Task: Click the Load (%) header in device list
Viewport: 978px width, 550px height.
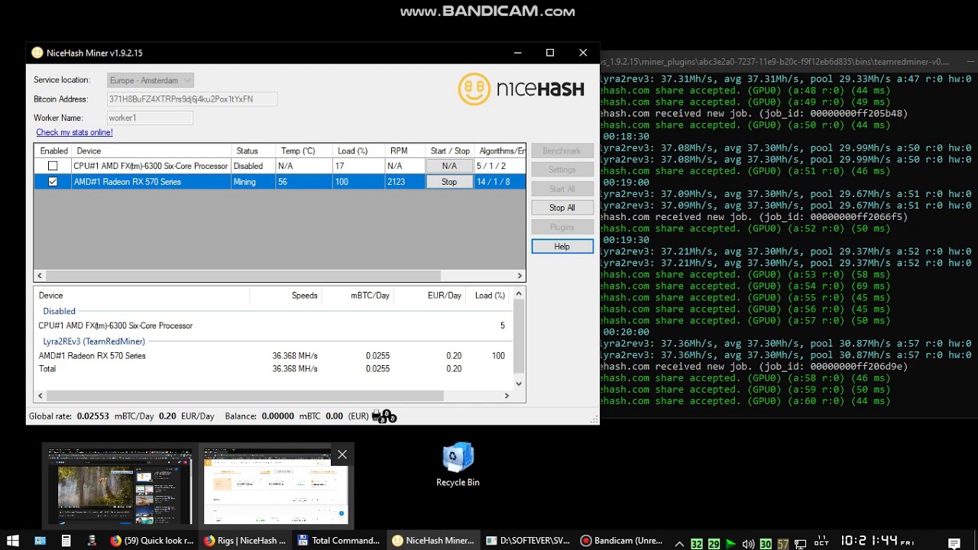Action: tap(358, 150)
